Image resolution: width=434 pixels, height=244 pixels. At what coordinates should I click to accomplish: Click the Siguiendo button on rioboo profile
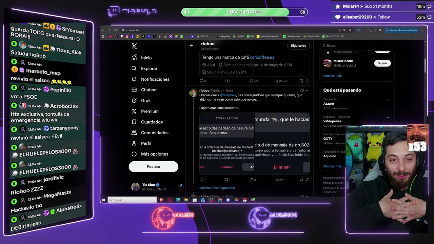point(298,45)
